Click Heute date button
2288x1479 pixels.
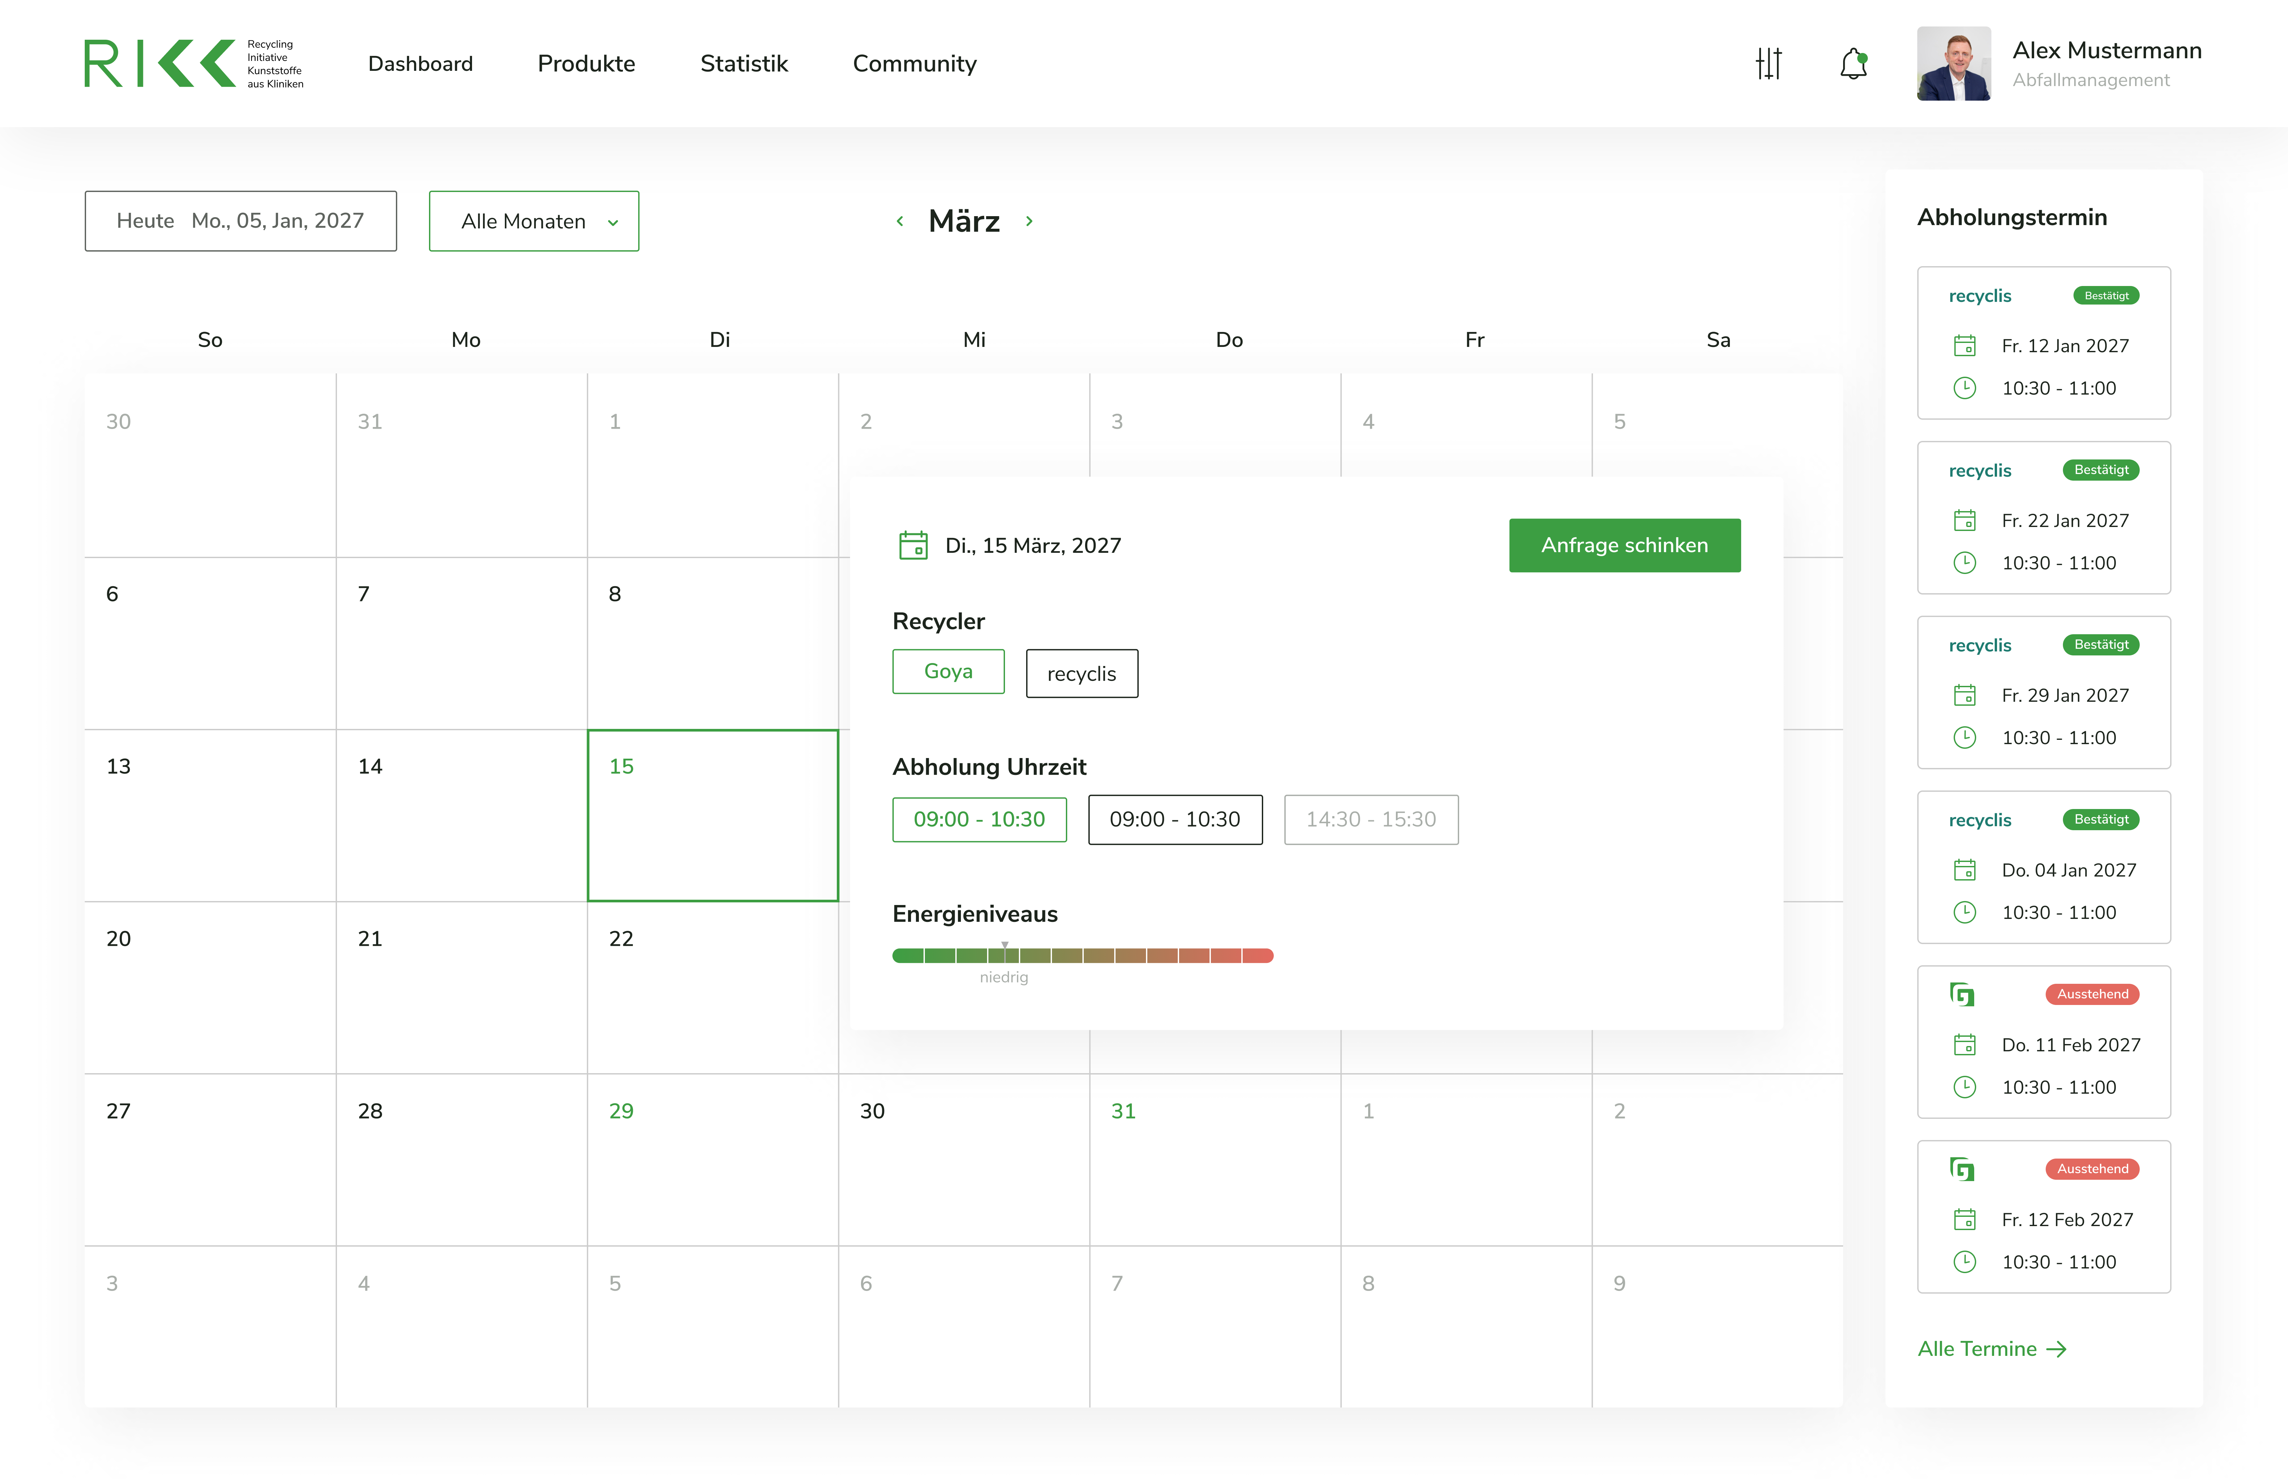pyautogui.click(x=241, y=221)
